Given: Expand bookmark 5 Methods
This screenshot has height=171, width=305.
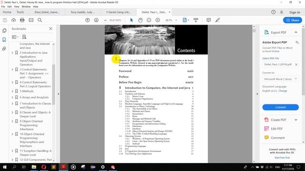Looking at the screenshot, I should click(x=12, y=91).
